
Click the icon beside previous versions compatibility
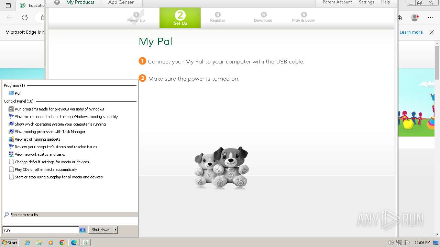(11, 109)
